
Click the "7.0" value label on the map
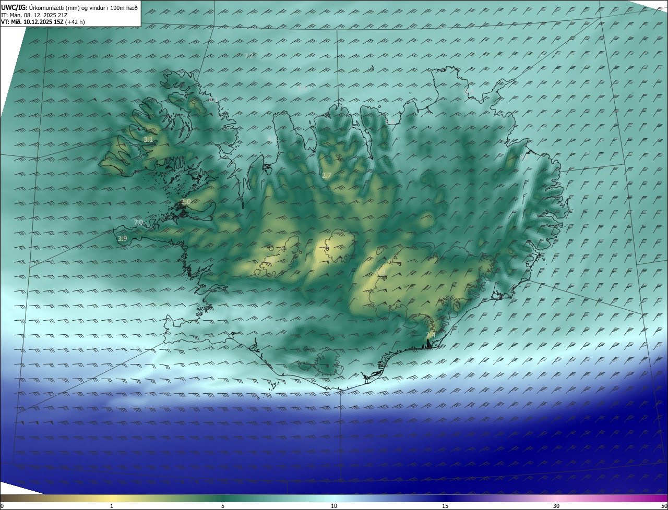(x=138, y=223)
